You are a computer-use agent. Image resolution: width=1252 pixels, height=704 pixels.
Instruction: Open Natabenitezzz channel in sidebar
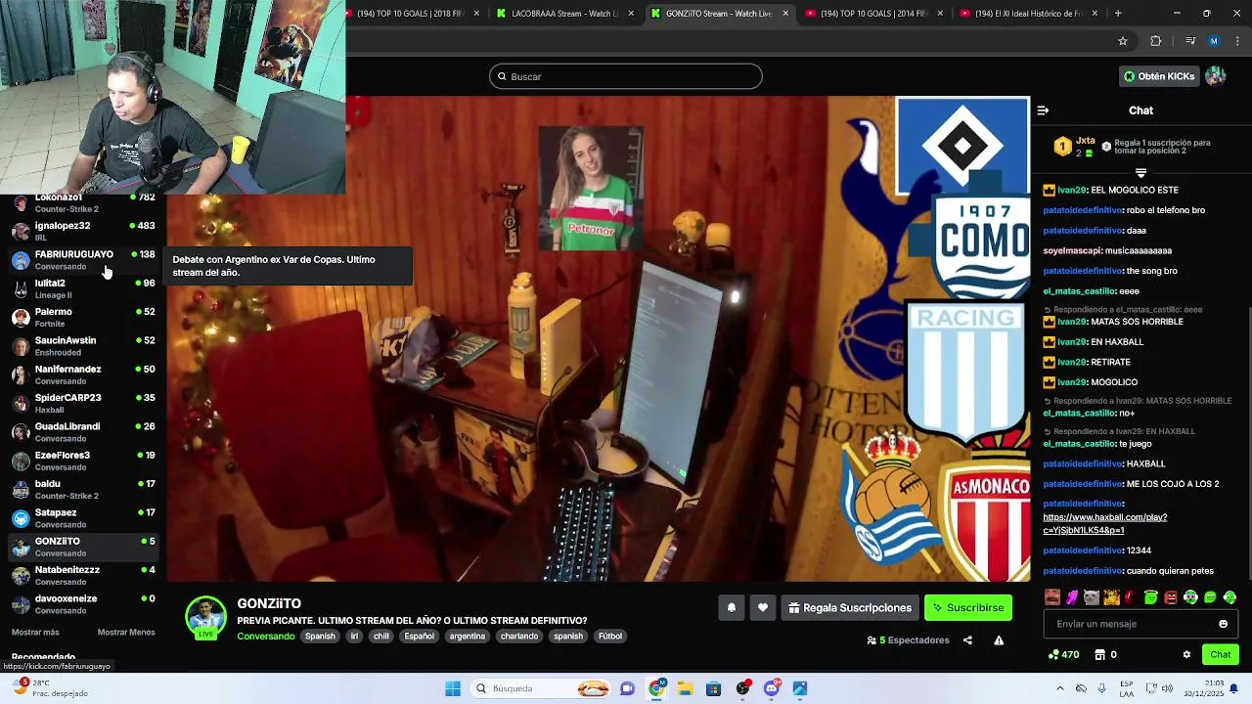coord(83,576)
